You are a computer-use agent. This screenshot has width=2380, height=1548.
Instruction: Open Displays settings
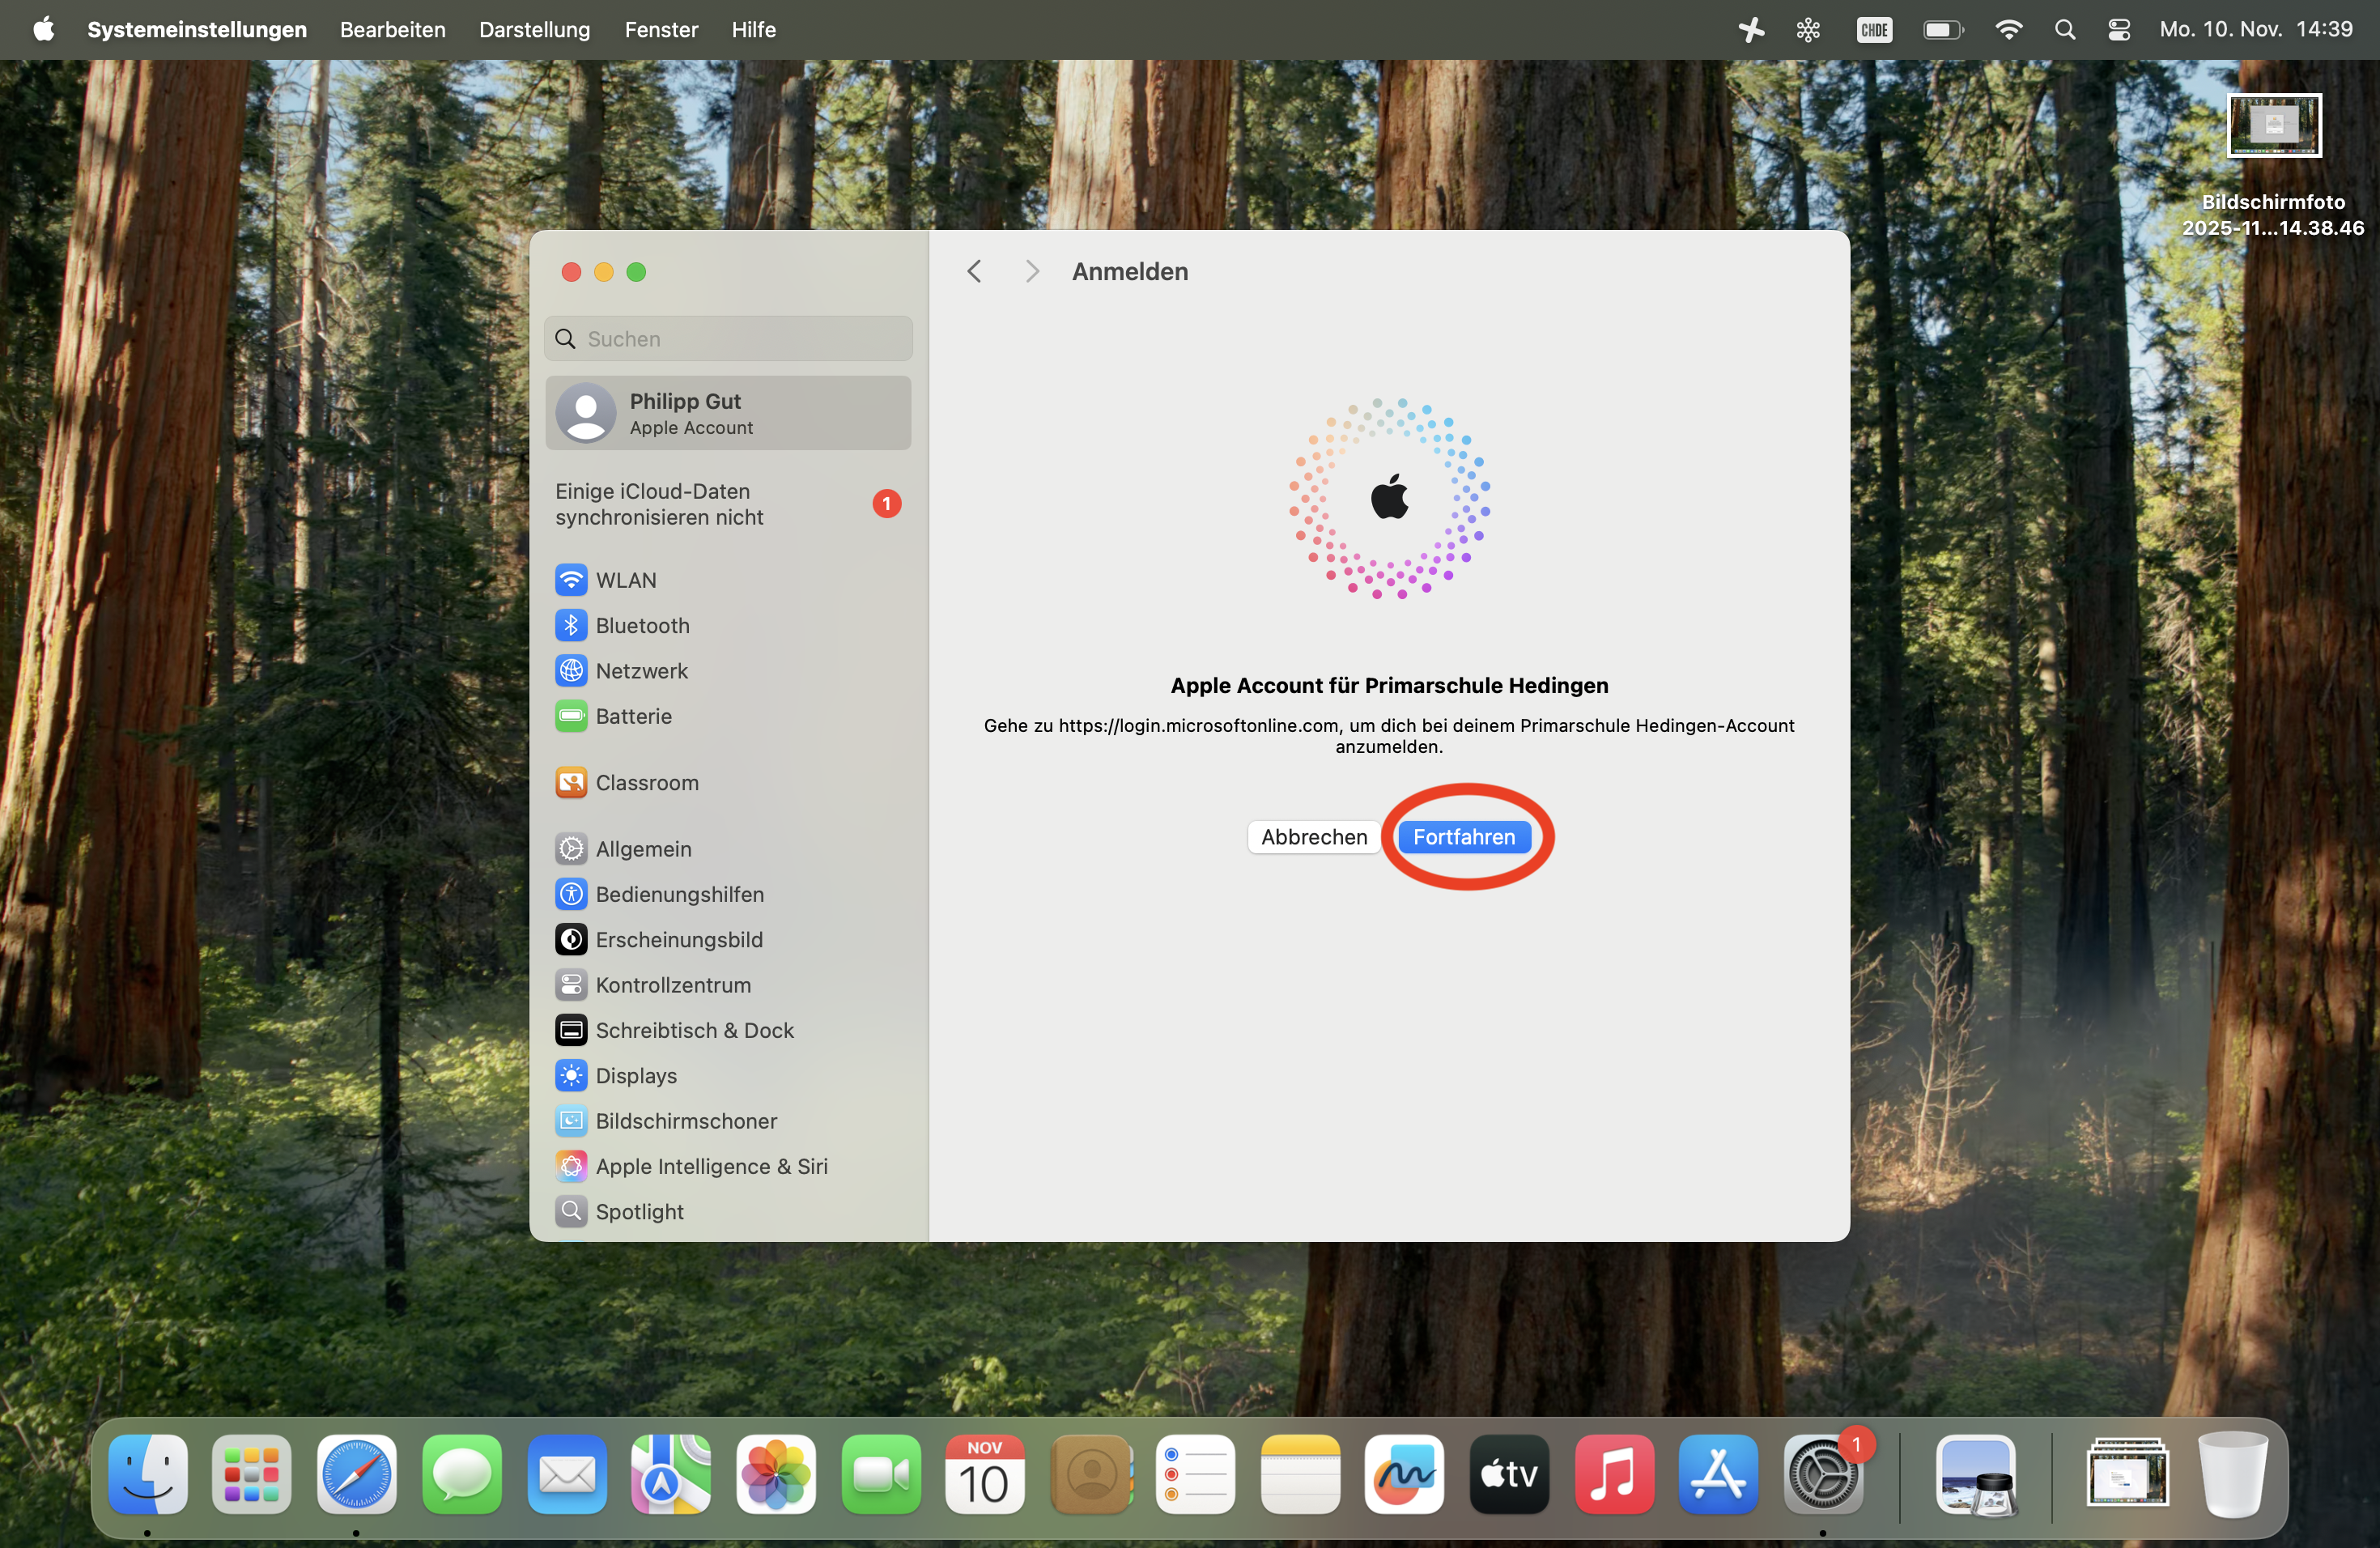635,1076
